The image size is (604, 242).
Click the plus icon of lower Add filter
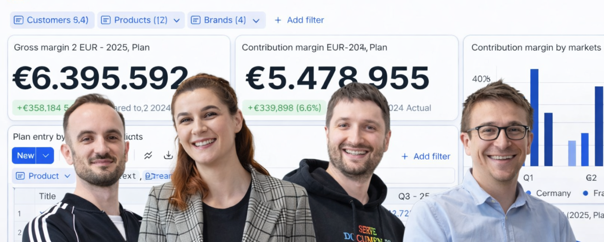(405, 157)
